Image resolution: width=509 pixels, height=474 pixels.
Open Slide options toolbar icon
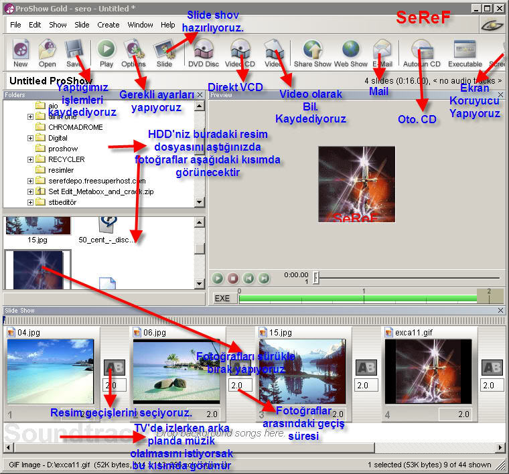click(164, 53)
